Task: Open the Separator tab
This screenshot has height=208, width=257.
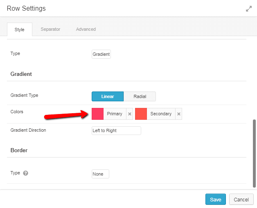Action: point(50,30)
